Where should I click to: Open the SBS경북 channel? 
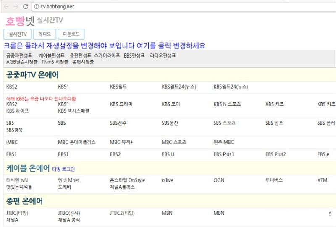(x=14, y=130)
